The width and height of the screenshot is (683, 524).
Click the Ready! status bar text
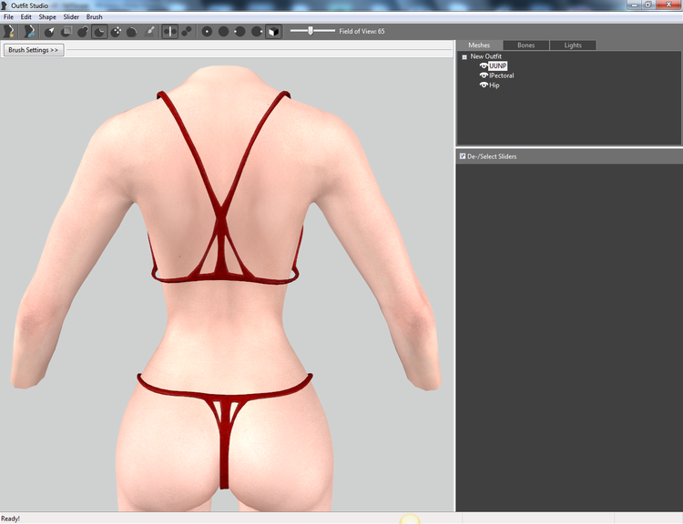10,519
